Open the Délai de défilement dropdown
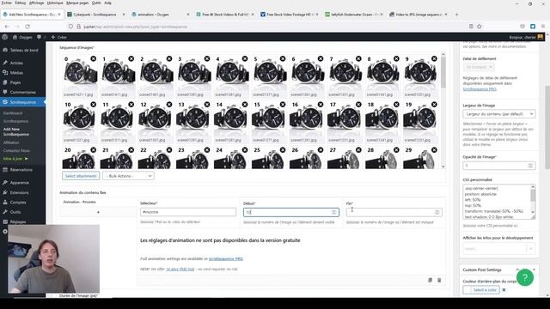Screen dimensions: 550x309 [x=479, y=67]
